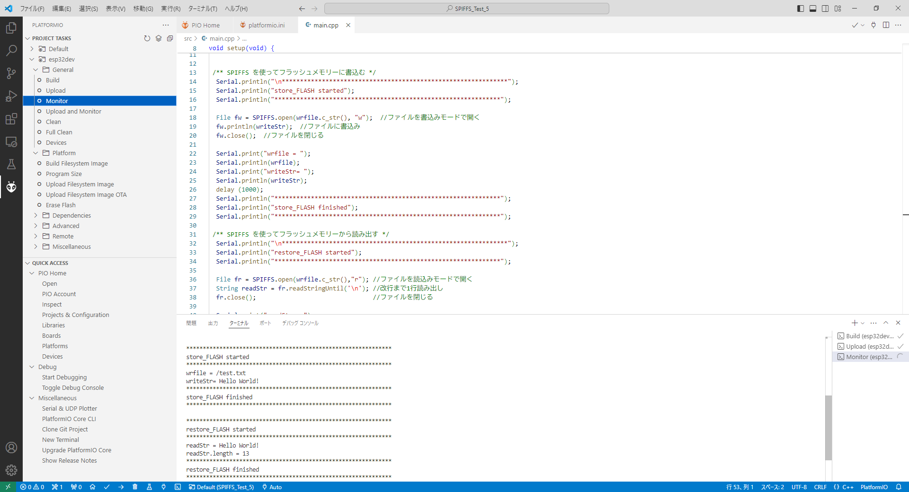Open the PlatformIO alien icon in activity bar
The height and width of the screenshot is (492, 909).
pyautogui.click(x=11, y=187)
